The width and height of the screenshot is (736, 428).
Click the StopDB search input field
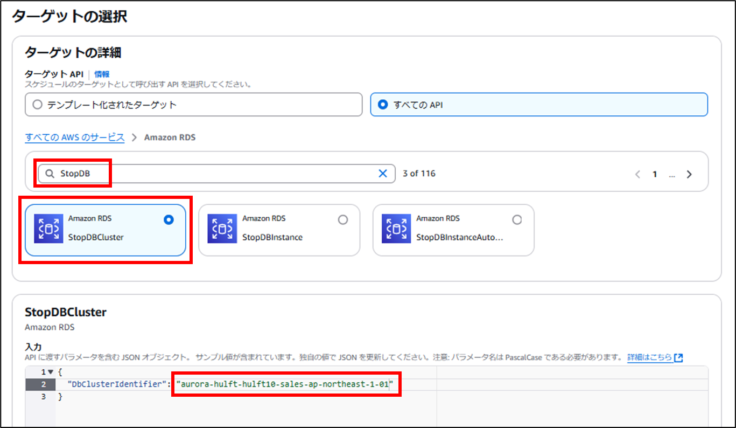click(x=217, y=174)
